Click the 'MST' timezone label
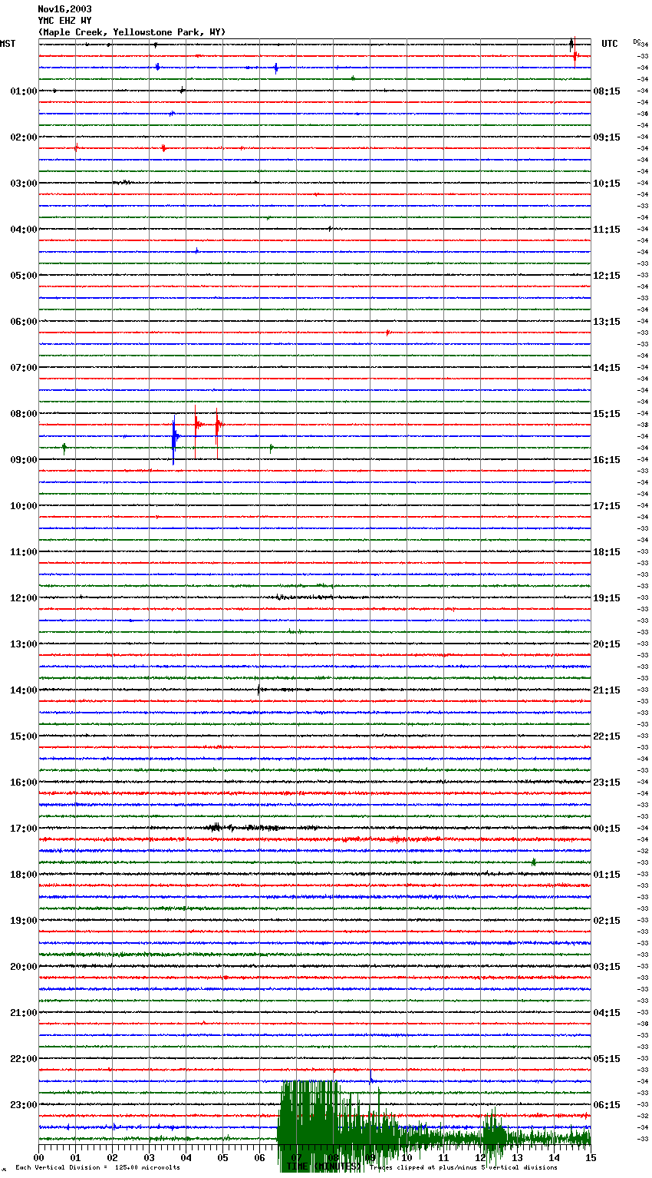652x1178 pixels. [8, 44]
